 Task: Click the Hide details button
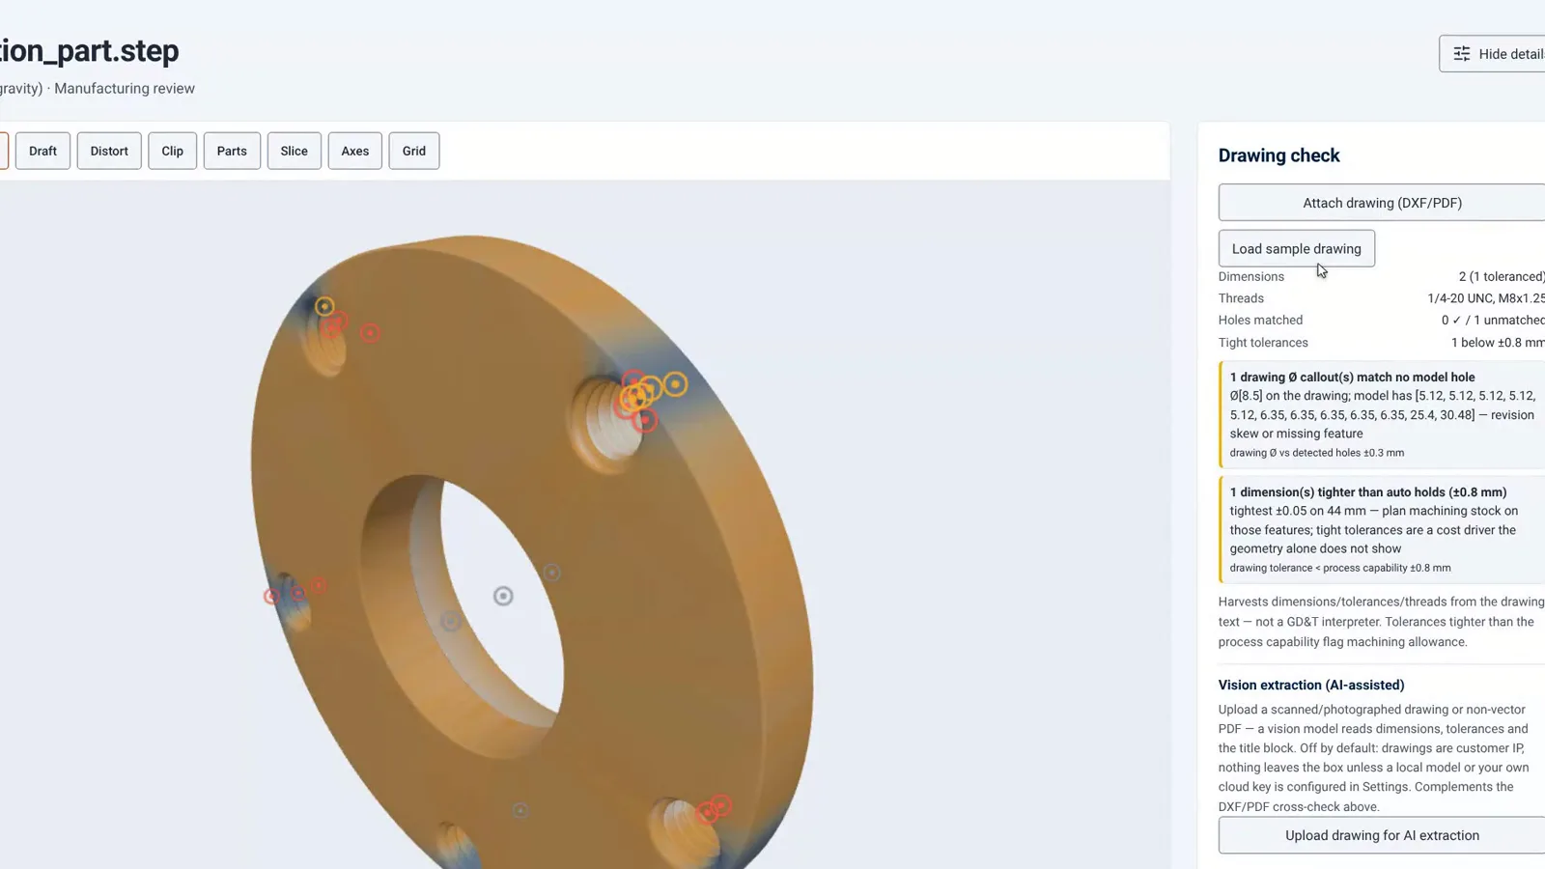pyautogui.click(x=1493, y=54)
